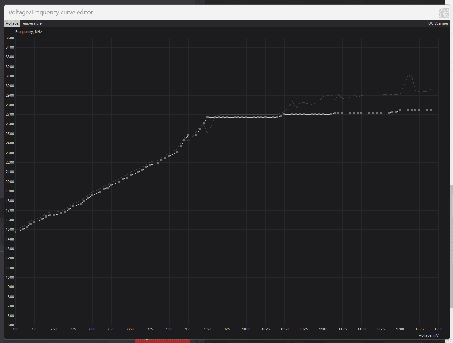This screenshot has width=453, height=343.
Task: Click the 3100 label on frequency axis
Action: tap(10, 76)
